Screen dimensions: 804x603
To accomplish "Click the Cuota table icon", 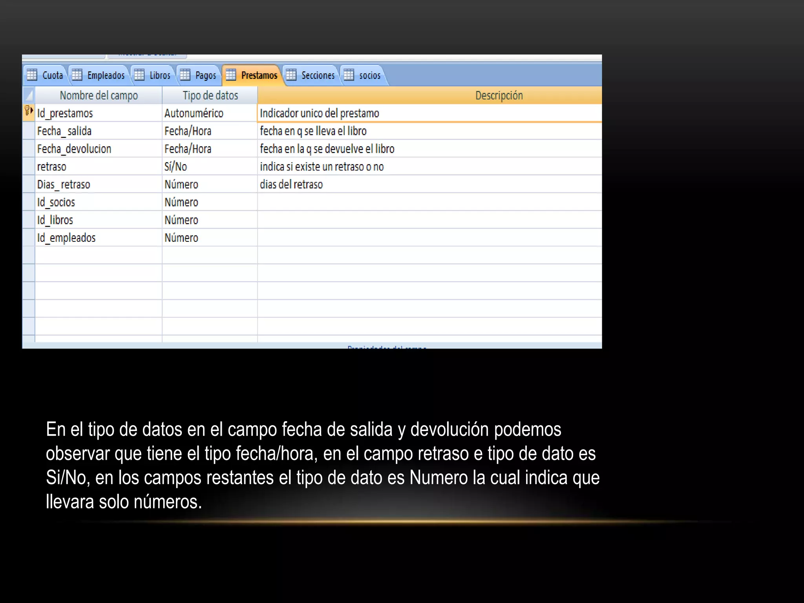I will click(32, 75).
